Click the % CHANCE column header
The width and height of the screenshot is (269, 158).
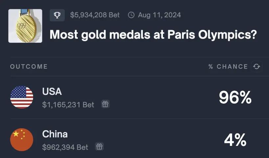point(228,66)
